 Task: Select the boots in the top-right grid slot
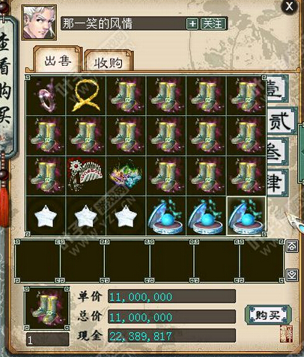[x=246, y=96]
